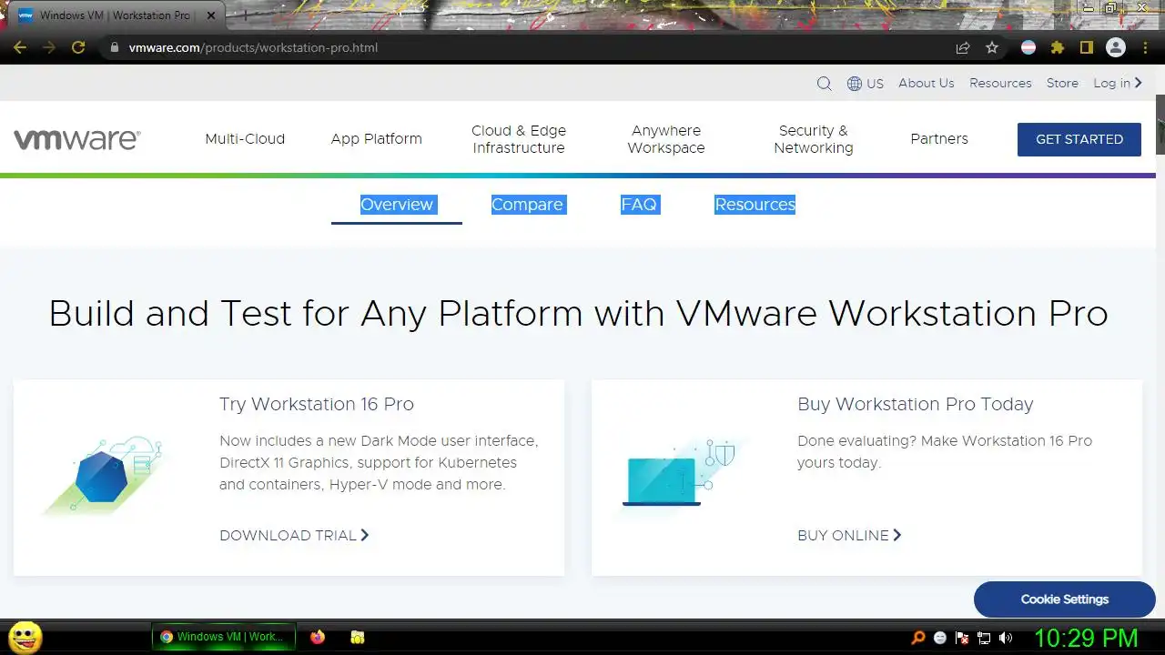1165x655 pixels.
Task: Open the Anywhere Workspace menu
Action: click(666, 139)
